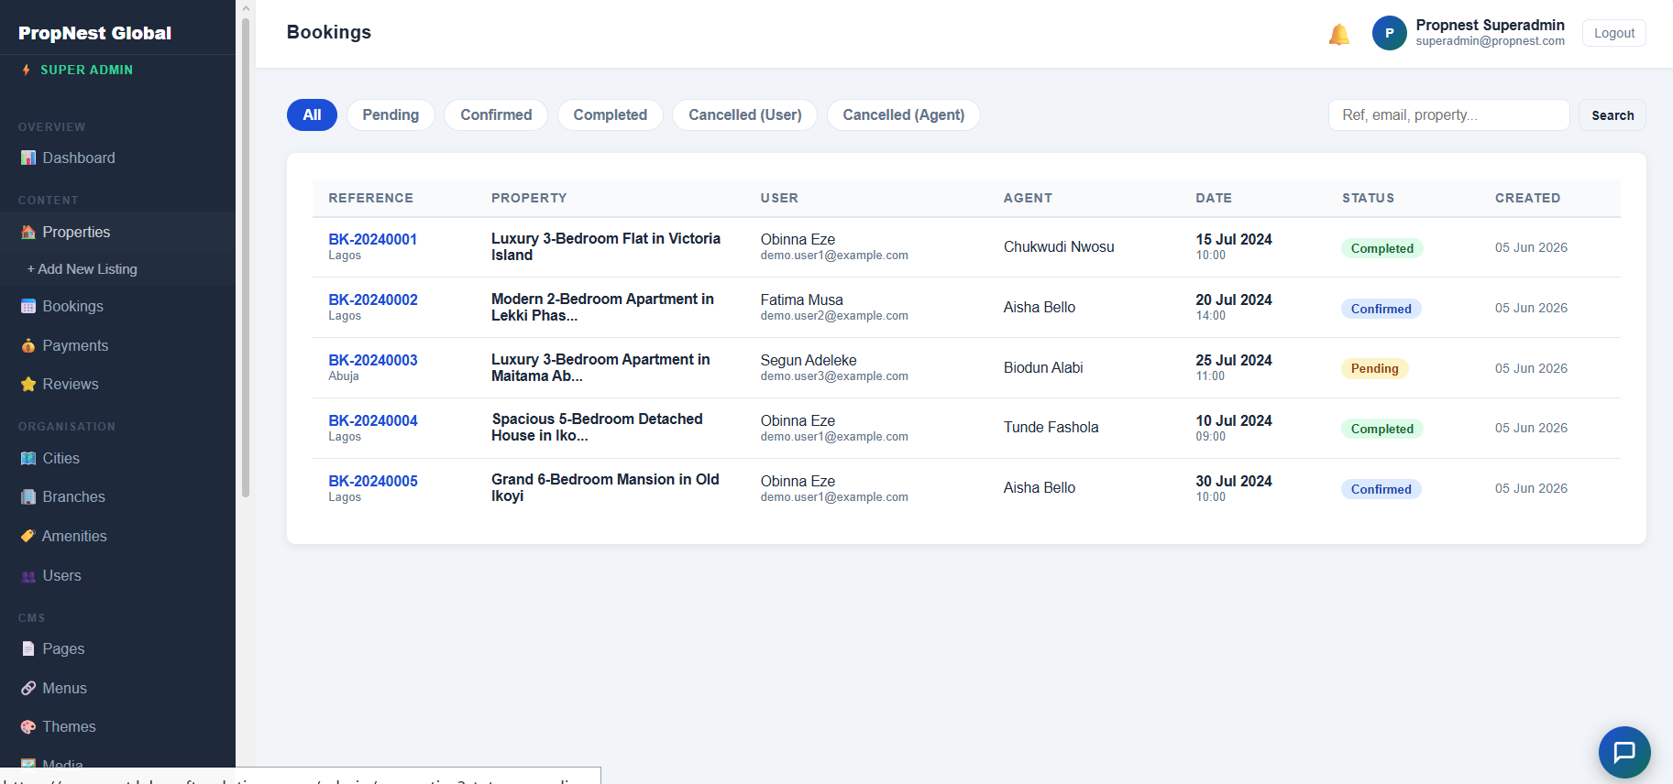Screen dimensions: 1673x784
Task: Click the Bookings calendar icon in sidebar
Action: point(28,306)
